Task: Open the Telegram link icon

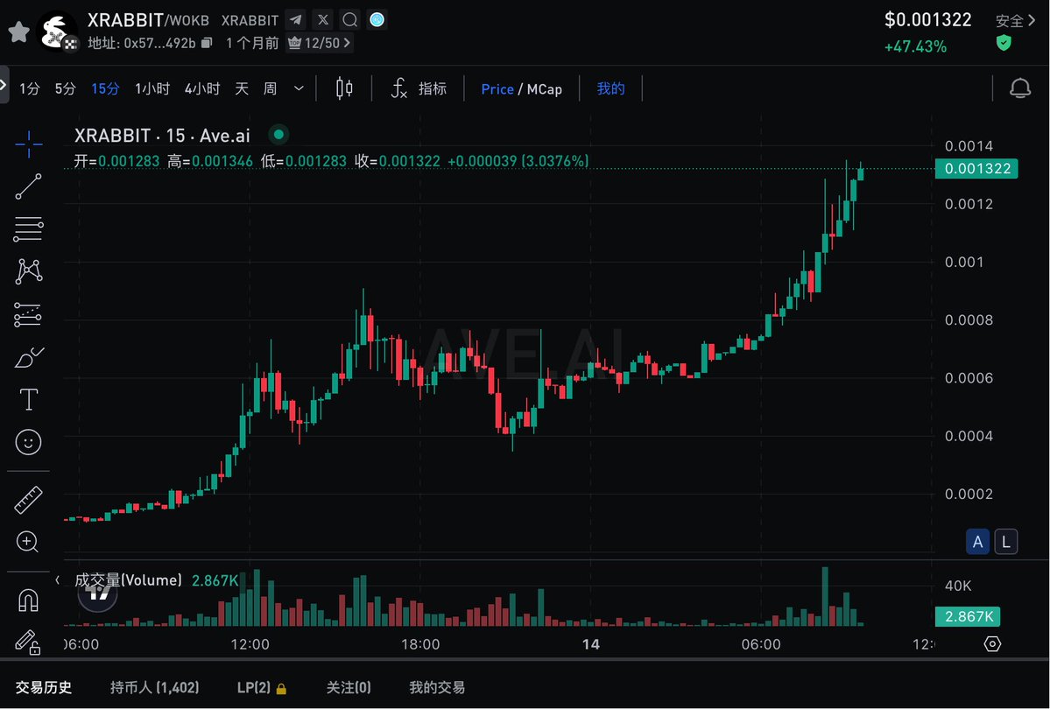Action: pos(296,20)
